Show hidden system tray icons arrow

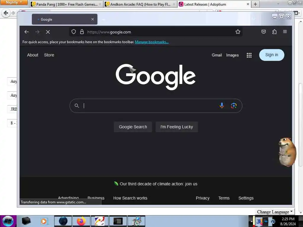(x=252, y=221)
